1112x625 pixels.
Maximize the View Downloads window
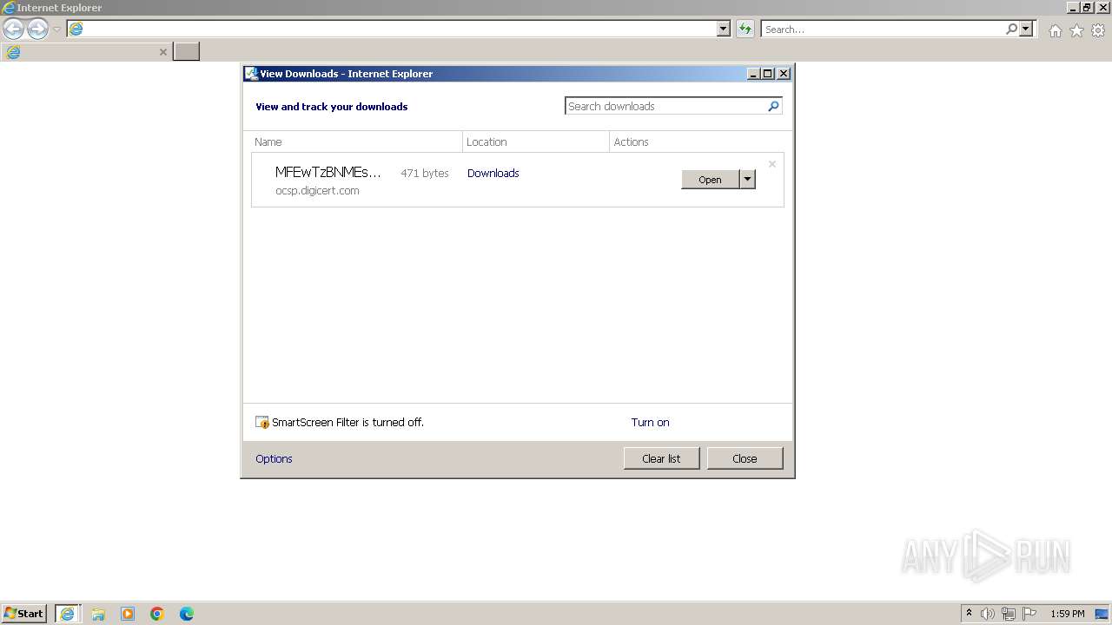pos(768,74)
